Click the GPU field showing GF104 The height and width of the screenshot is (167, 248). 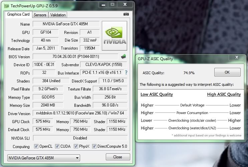tap(46, 32)
